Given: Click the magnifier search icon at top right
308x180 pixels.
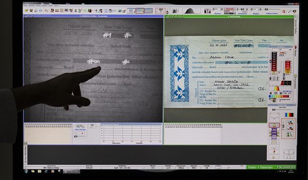Looking at the screenshot, I should tap(289, 11).
